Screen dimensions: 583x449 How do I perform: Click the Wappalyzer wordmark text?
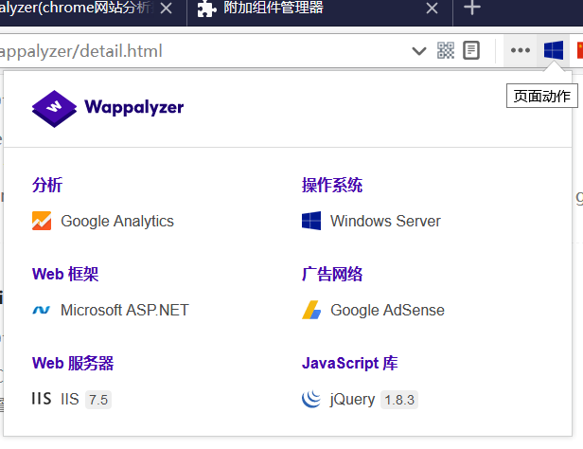pos(133,107)
